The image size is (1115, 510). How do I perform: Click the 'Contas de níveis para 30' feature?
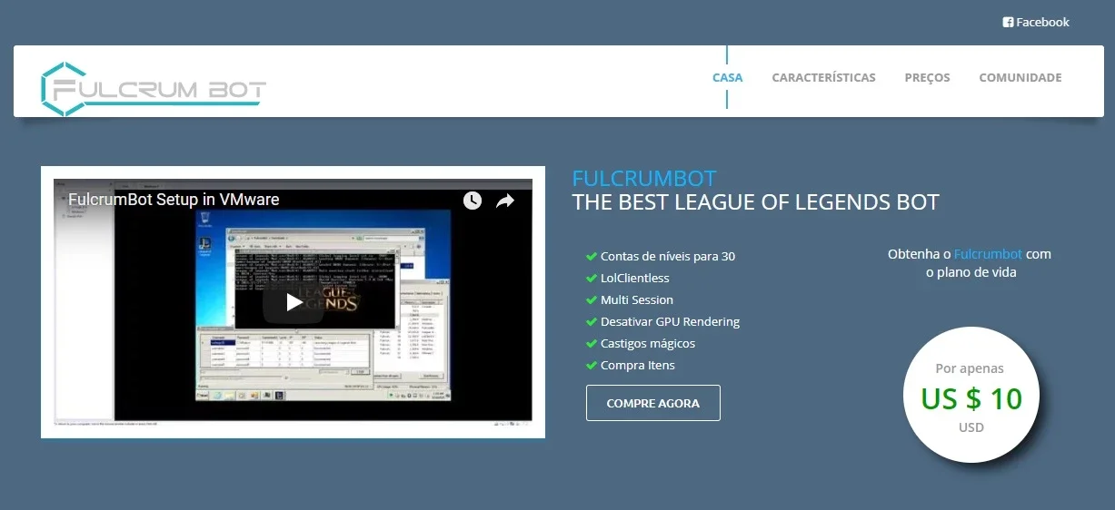tap(668, 256)
